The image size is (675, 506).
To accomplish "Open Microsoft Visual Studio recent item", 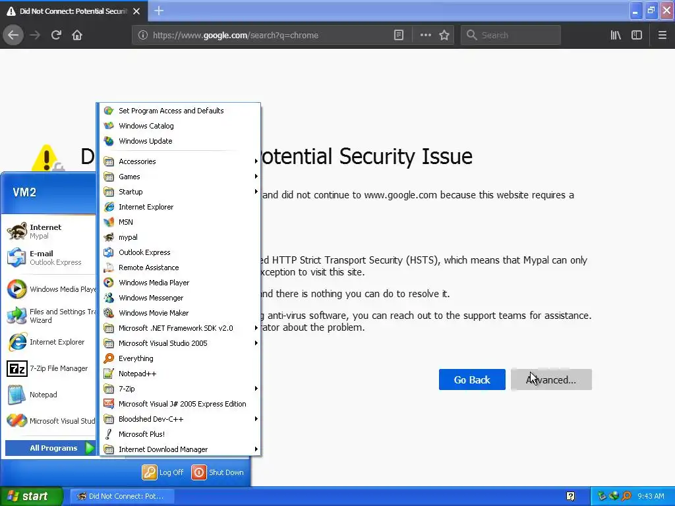I will [50, 421].
